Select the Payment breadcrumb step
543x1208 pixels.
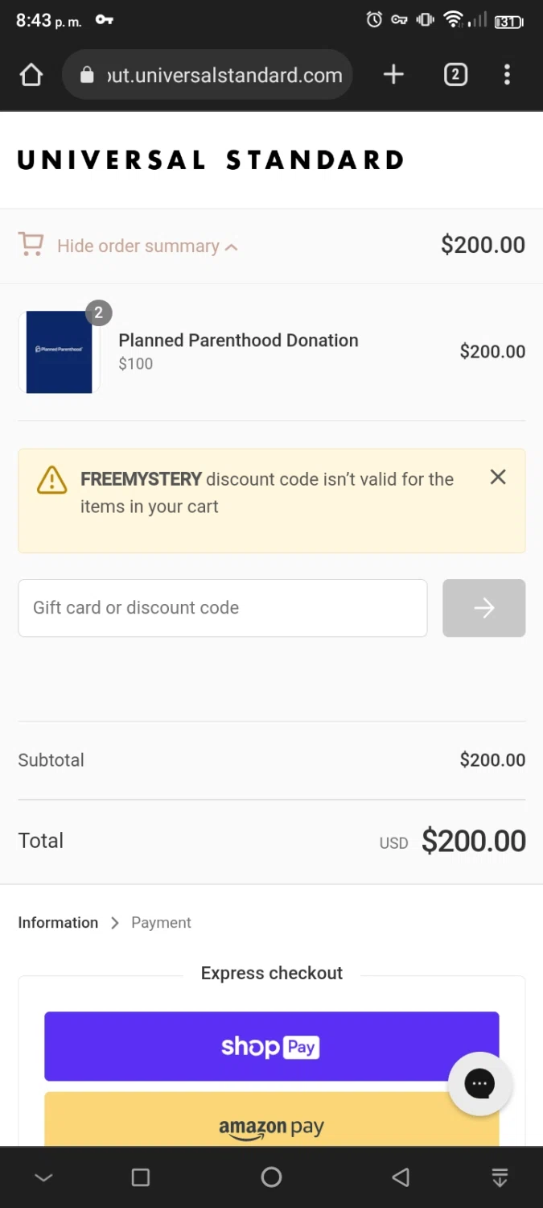(x=161, y=923)
